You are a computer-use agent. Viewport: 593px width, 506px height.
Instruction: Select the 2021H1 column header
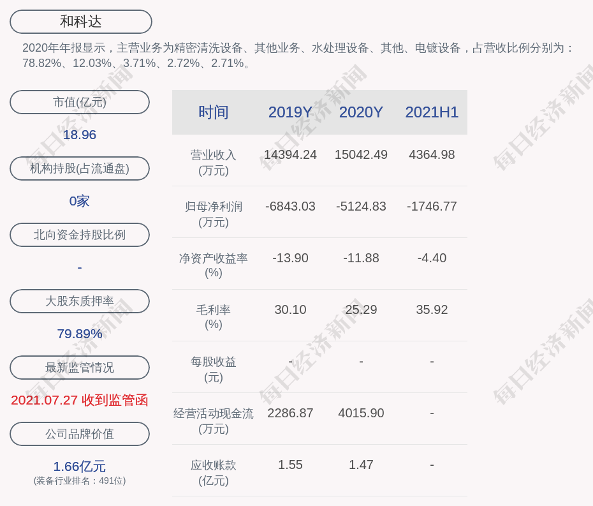432,112
